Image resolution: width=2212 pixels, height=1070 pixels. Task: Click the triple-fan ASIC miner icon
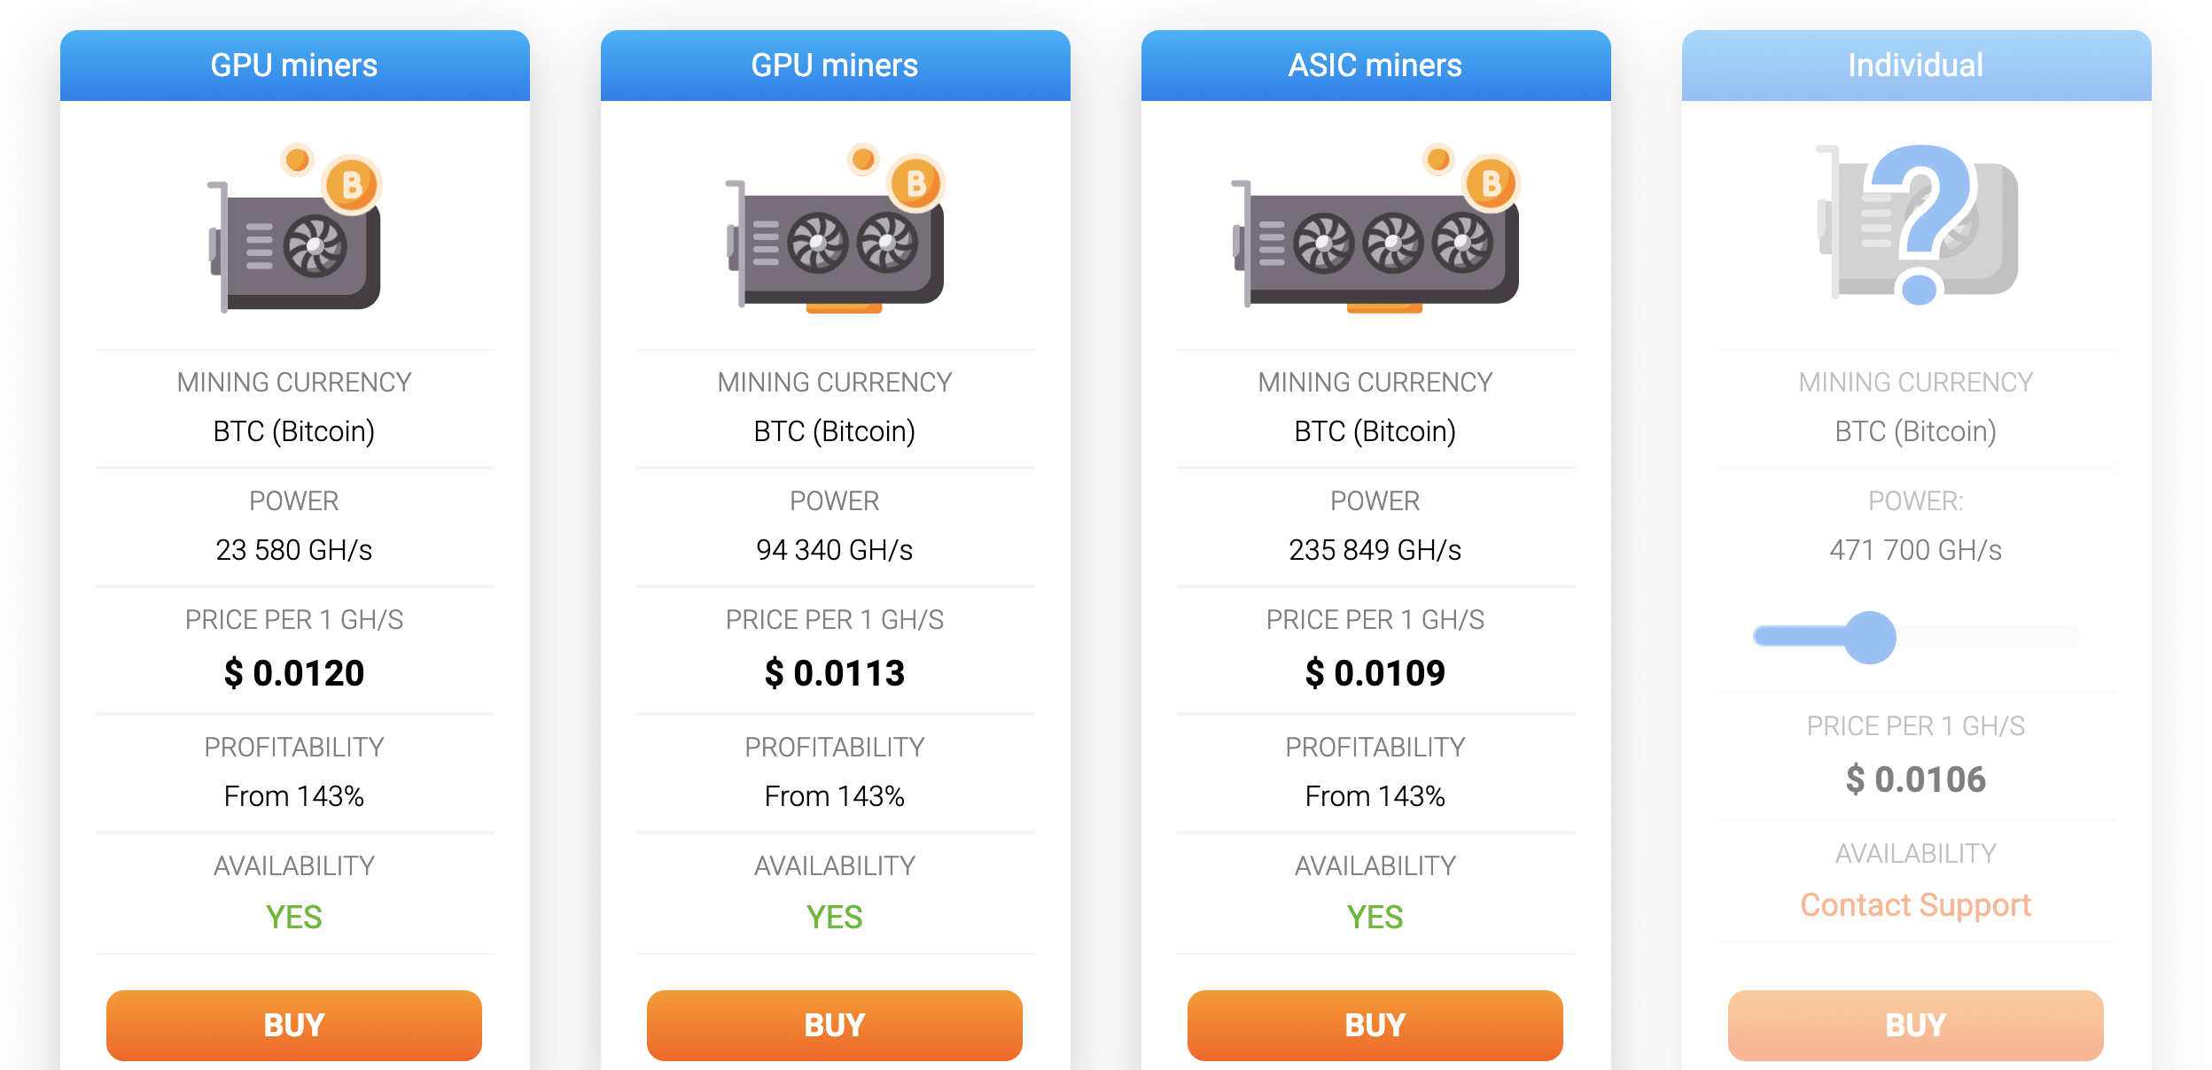1375,227
